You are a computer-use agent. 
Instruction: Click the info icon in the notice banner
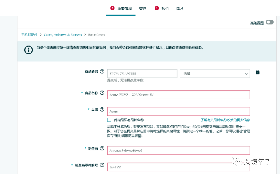[28, 50]
